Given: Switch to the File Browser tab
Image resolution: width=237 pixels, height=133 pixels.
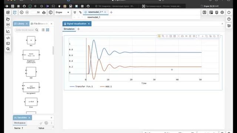Looking at the screenshot, I should (x=39, y=24).
